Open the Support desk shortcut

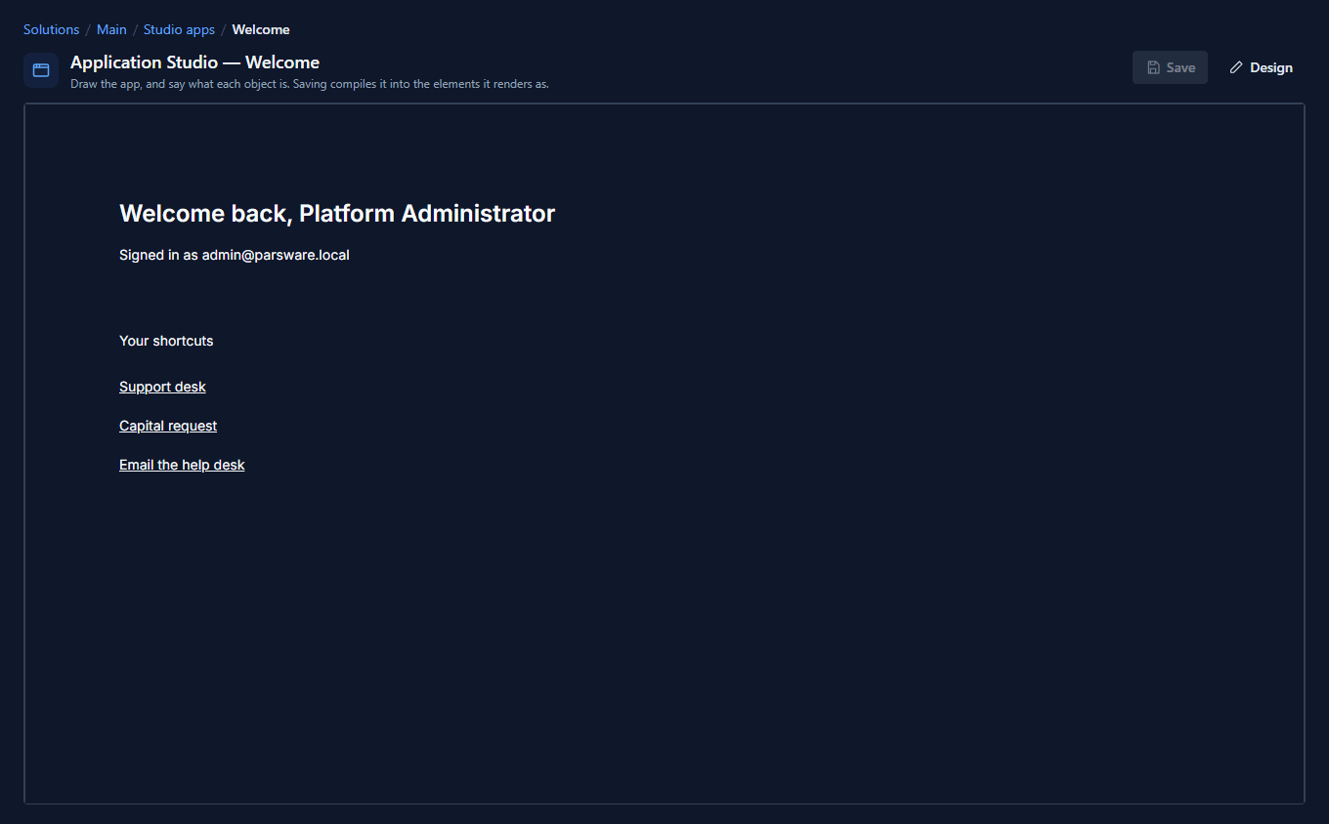[162, 387]
